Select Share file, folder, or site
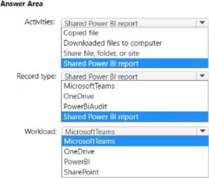 click(135, 53)
